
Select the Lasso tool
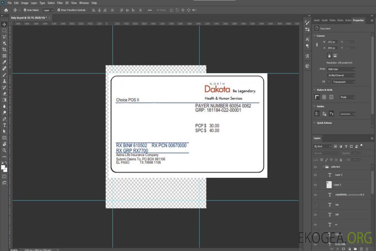click(x=4, y=36)
